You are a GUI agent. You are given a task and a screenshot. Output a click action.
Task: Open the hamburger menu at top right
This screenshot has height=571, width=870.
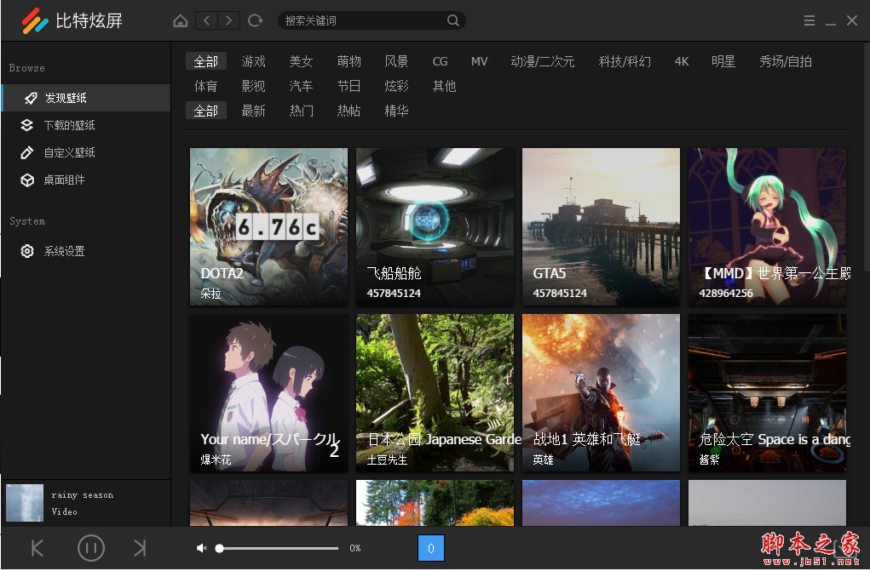pyautogui.click(x=809, y=20)
